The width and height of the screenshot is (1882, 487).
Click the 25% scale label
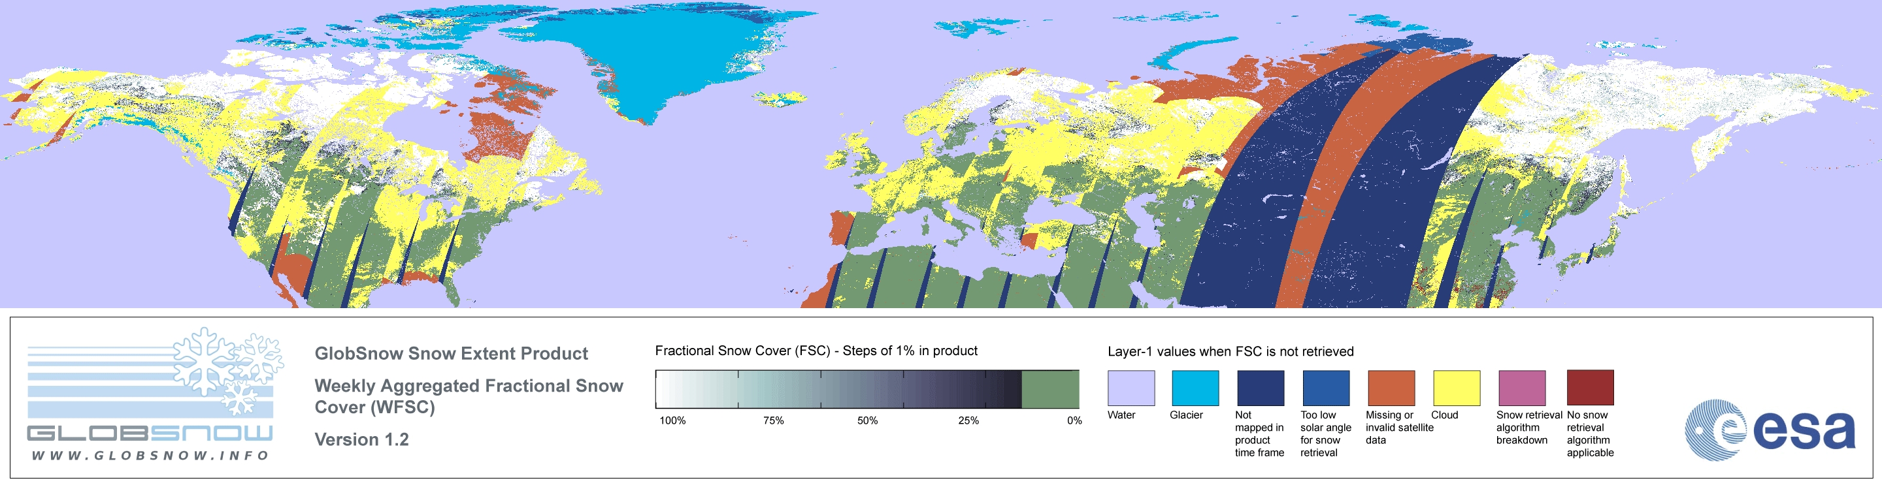pyautogui.click(x=968, y=420)
